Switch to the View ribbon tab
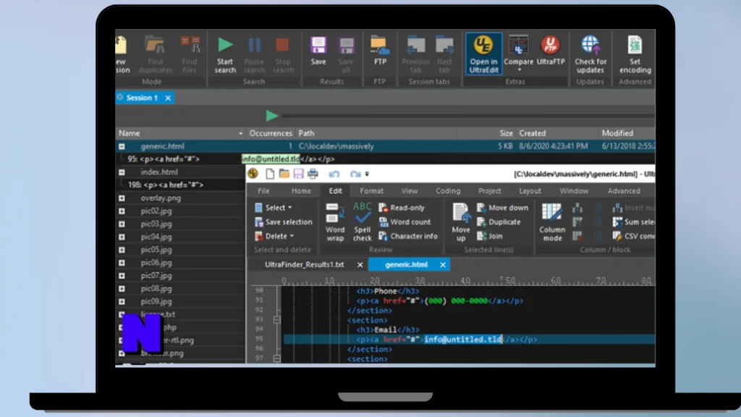The height and width of the screenshot is (417, 741). click(x=410, y=191)
